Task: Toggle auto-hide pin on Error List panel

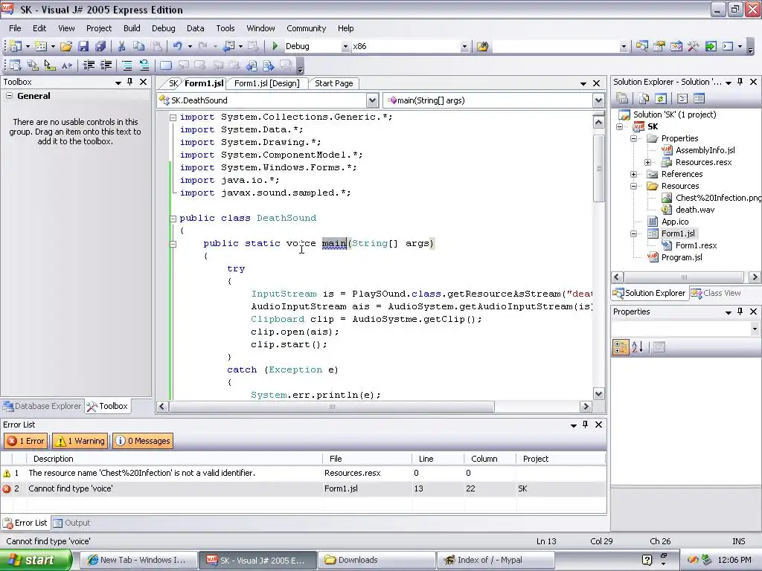Action: 586,425
